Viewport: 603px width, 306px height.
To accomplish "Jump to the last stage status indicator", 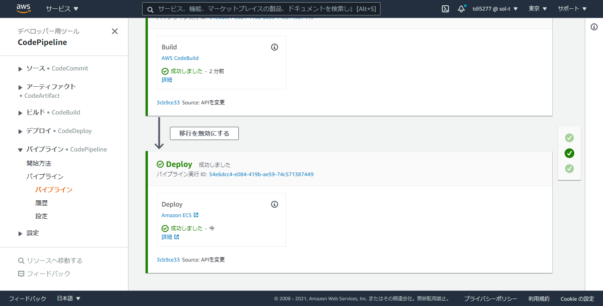I will coord(569,169).
